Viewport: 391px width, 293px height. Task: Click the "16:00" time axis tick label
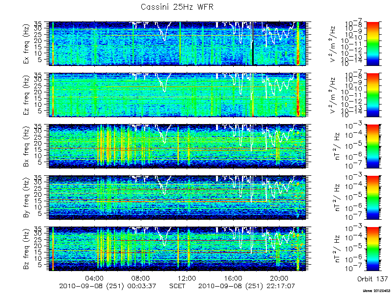click(233, 278)
